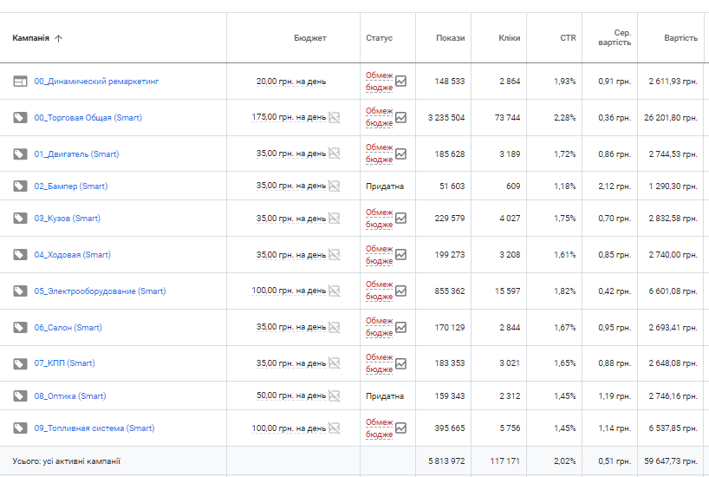Click the Вартість column header
The image size is (709, 477).
pos(680,38)
